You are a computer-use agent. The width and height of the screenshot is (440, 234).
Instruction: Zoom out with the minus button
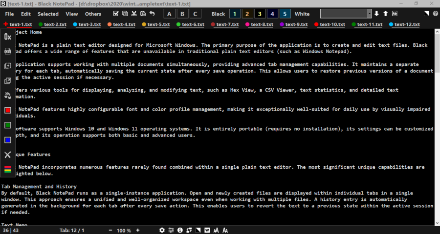click(x=110, y=231)
